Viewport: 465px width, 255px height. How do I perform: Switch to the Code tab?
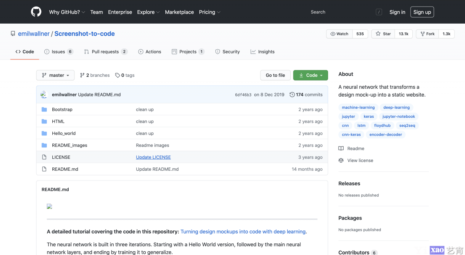coord(25,52)
